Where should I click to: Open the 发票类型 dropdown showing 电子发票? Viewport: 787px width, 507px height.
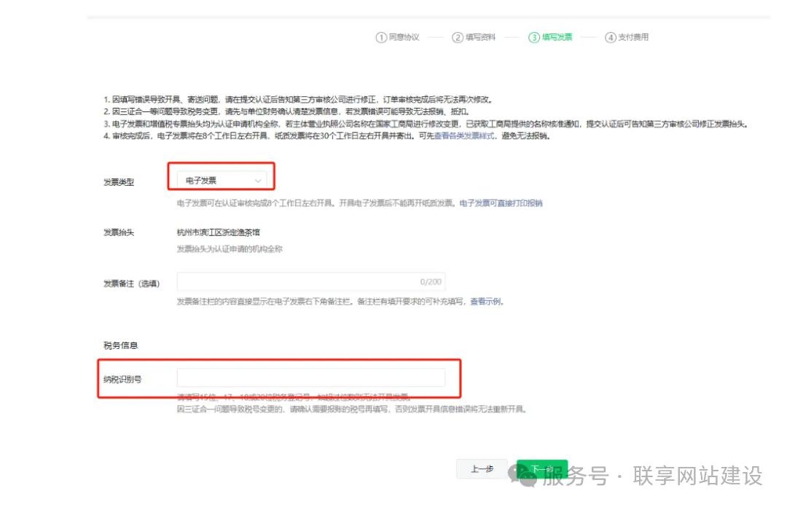click(222, 180)
